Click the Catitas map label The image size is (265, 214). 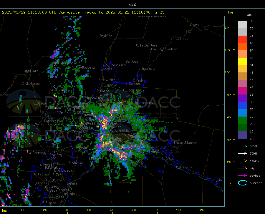pos(168,159)
